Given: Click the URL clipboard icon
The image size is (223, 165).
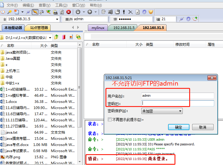Looking at the screenshot, I should tap(55, 12).
